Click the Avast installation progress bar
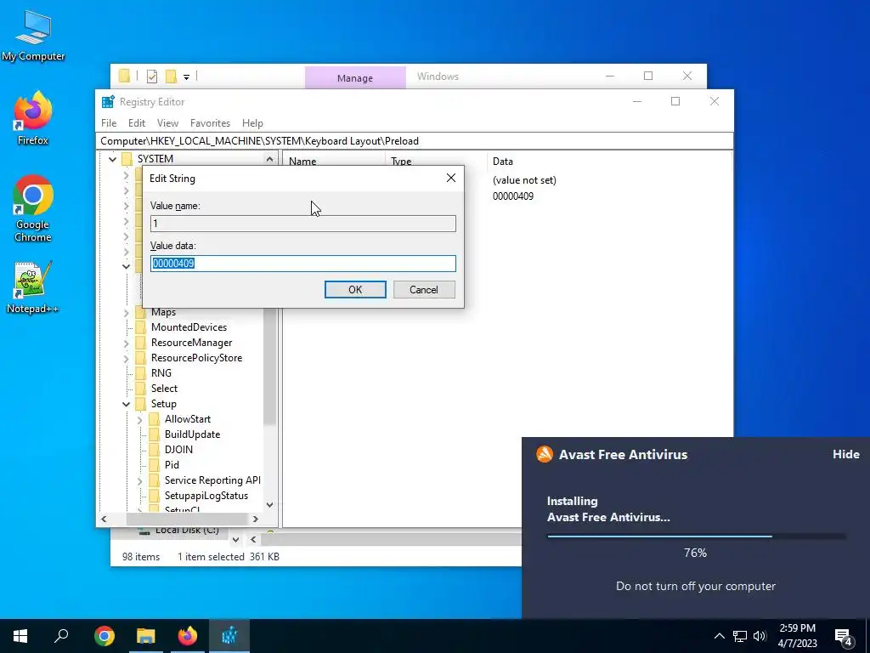 coord(697,537)
